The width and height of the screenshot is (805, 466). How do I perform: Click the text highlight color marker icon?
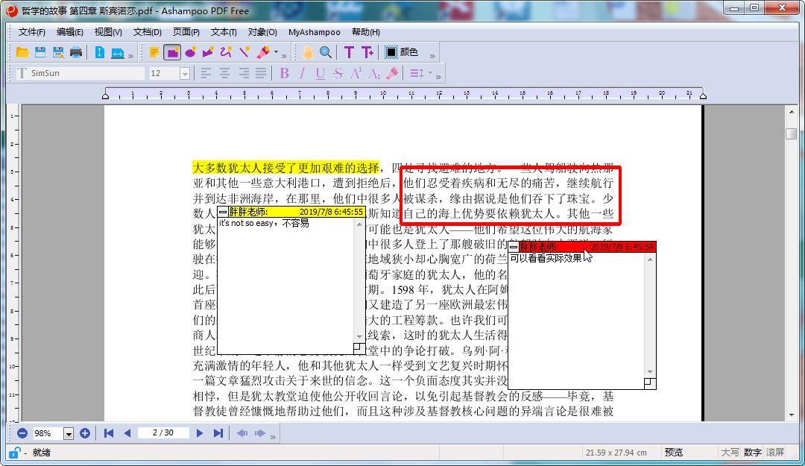click(x=392, y=74)
